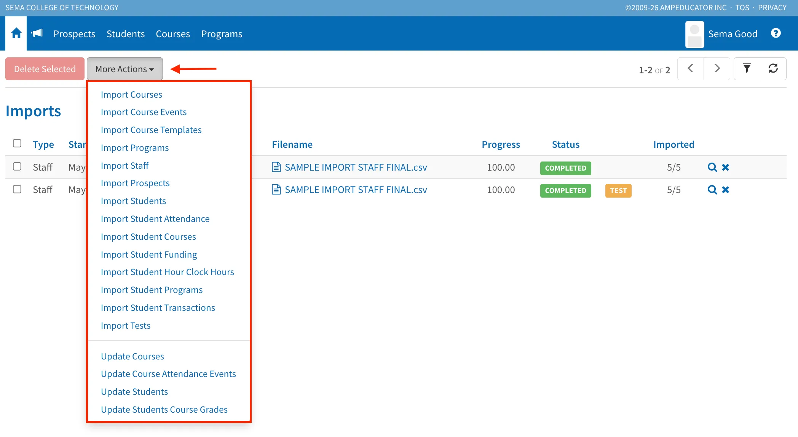Choose Import Student Hour Clock Hours
This screenshot has width=798, height=437.
click(167, 272)
